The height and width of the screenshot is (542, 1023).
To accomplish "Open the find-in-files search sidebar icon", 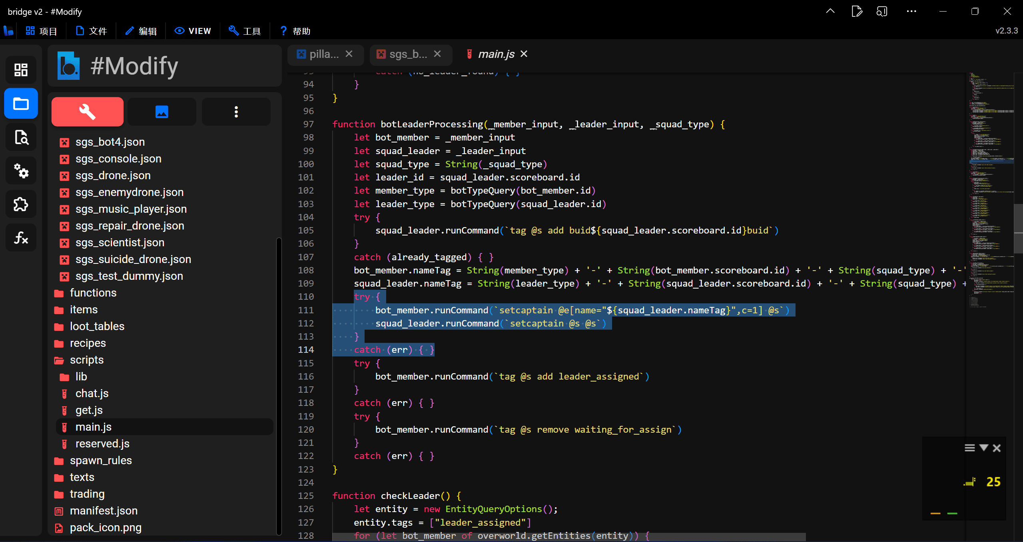I will coord(21,137).
